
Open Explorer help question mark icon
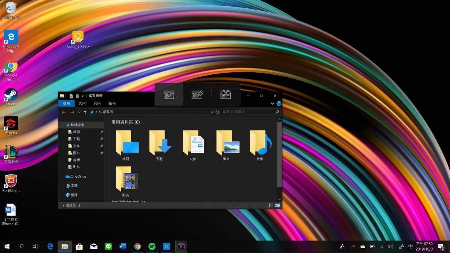coord(279,103)
